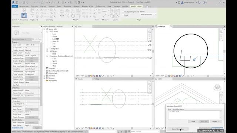
Task: Expand the Groups tree node
Action: [44, 78]
